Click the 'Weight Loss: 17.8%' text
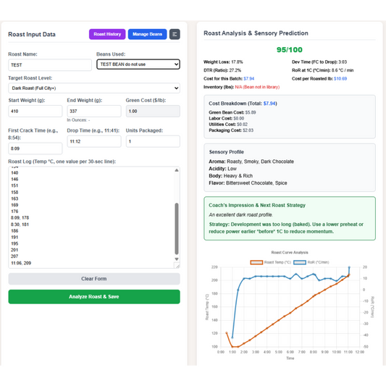This screenshot has width=386, height=386. point(223,62)
